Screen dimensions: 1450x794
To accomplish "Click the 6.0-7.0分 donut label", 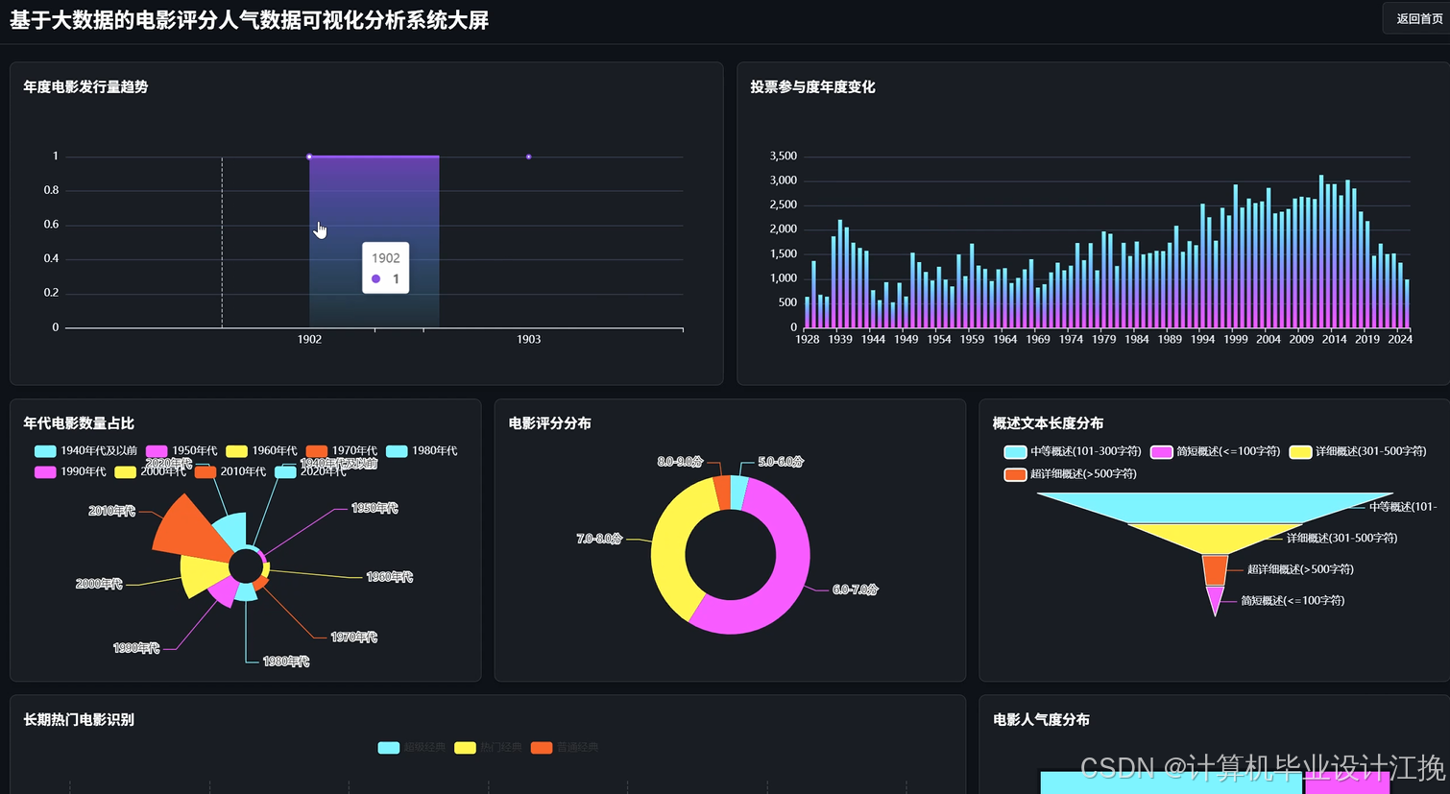I will pos(855,589).
